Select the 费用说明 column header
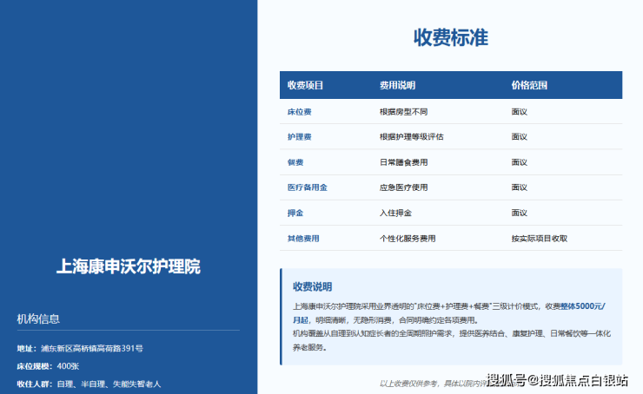This screenshot has height=394, width=643. coord(397,85)
